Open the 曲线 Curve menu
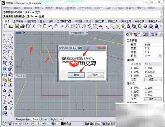The height and width of the screenshot is (127, 165). point(39,8)
